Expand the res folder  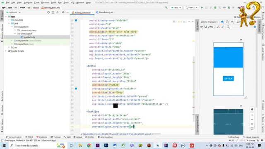(9, 48)
